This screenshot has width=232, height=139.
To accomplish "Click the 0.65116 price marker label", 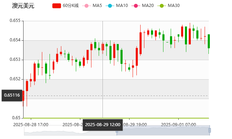I will [12, 95].
